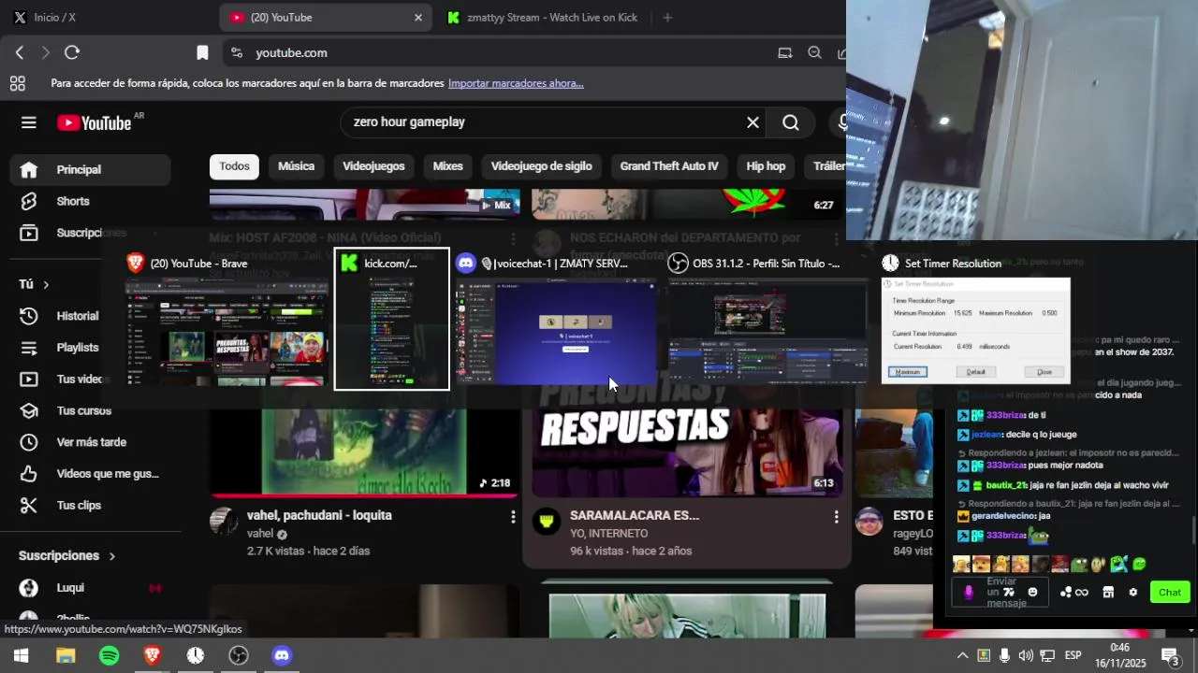Open File Explorer from the taskbar

click(x=66, y=656)
